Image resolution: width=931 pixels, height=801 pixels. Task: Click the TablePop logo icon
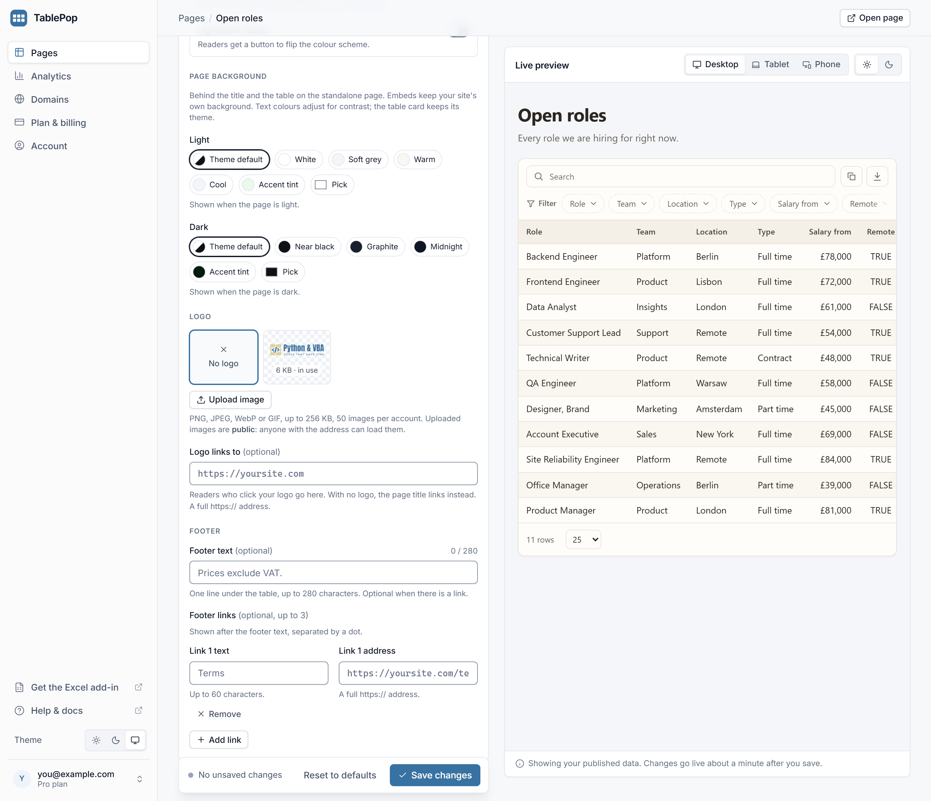18,18
